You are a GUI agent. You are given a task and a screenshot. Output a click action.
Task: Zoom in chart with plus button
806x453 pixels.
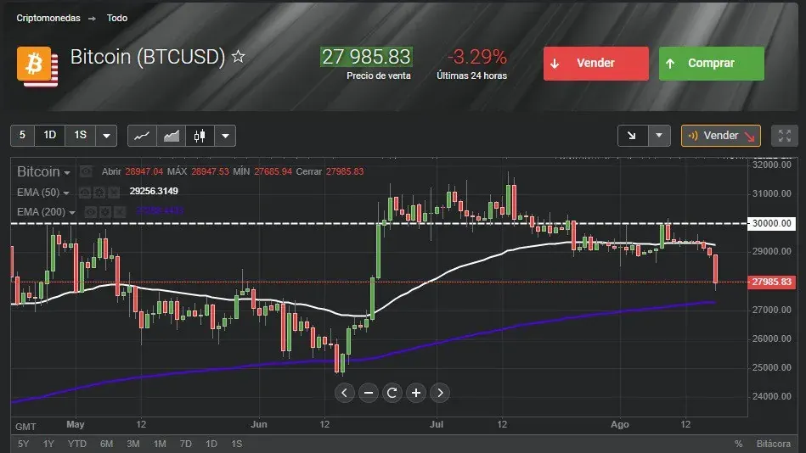pyautogui.click(x=416, y=393)
